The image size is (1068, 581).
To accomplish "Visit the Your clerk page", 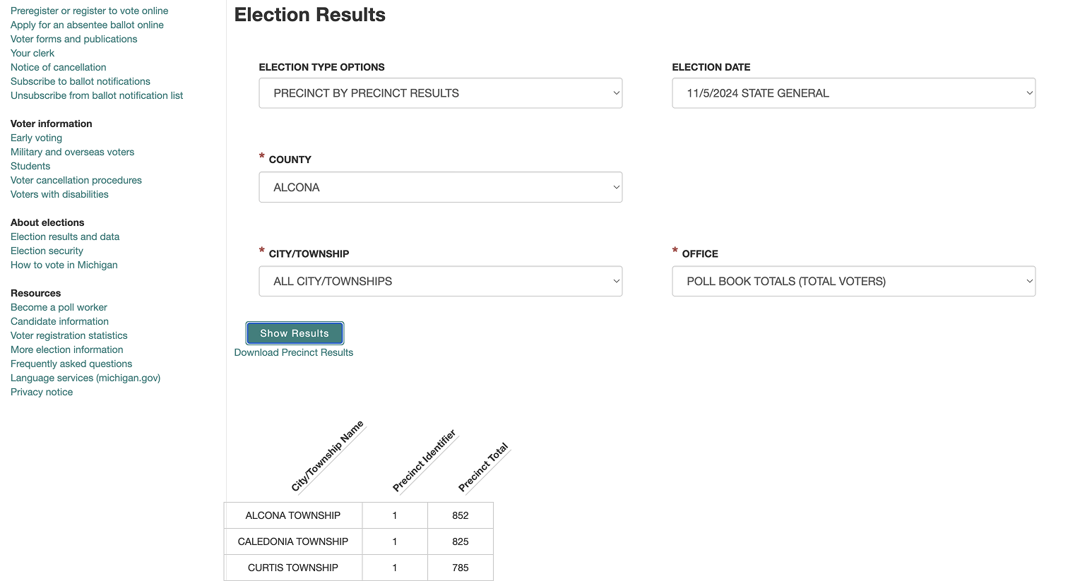I will [32, 53].
